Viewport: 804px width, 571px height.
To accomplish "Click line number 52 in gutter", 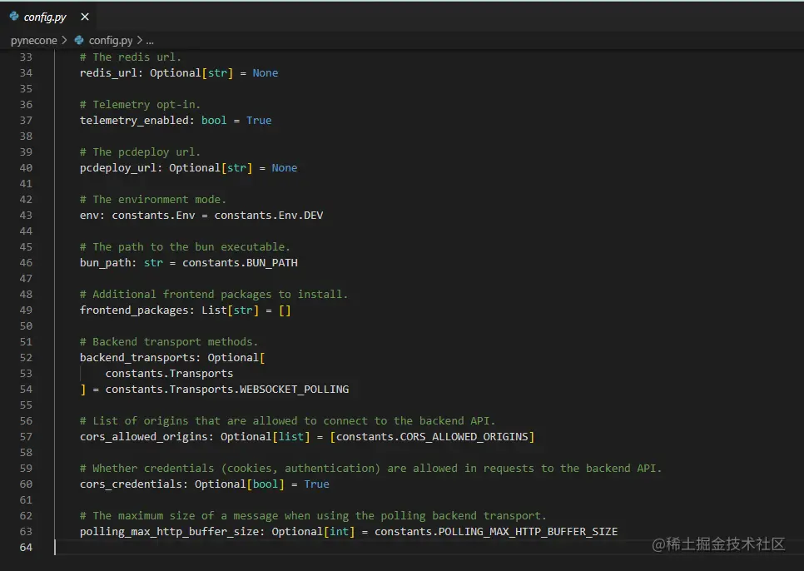I will [x=26, y=358].
